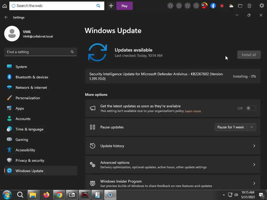The height and width of the screenshot is (200, 267).
Task: Expand the Pause for 1 week dropdown arrow
Action: point(252,127)
